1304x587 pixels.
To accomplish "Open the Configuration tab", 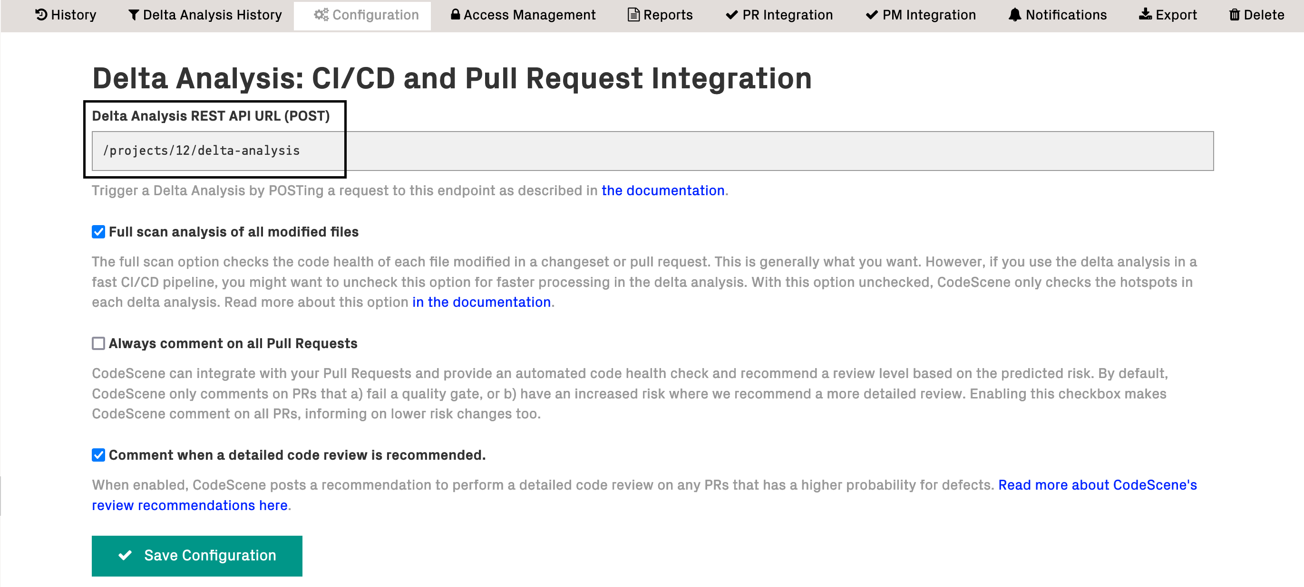I will coord(362,16).
